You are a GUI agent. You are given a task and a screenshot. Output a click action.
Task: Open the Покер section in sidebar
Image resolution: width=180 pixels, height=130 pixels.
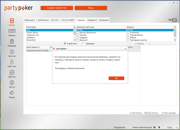12,22
